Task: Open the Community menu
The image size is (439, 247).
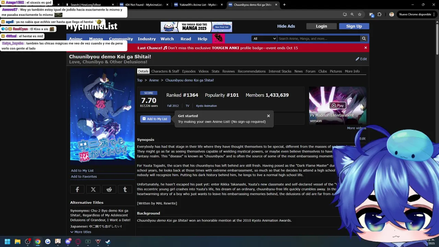Action: click(121, 39)
